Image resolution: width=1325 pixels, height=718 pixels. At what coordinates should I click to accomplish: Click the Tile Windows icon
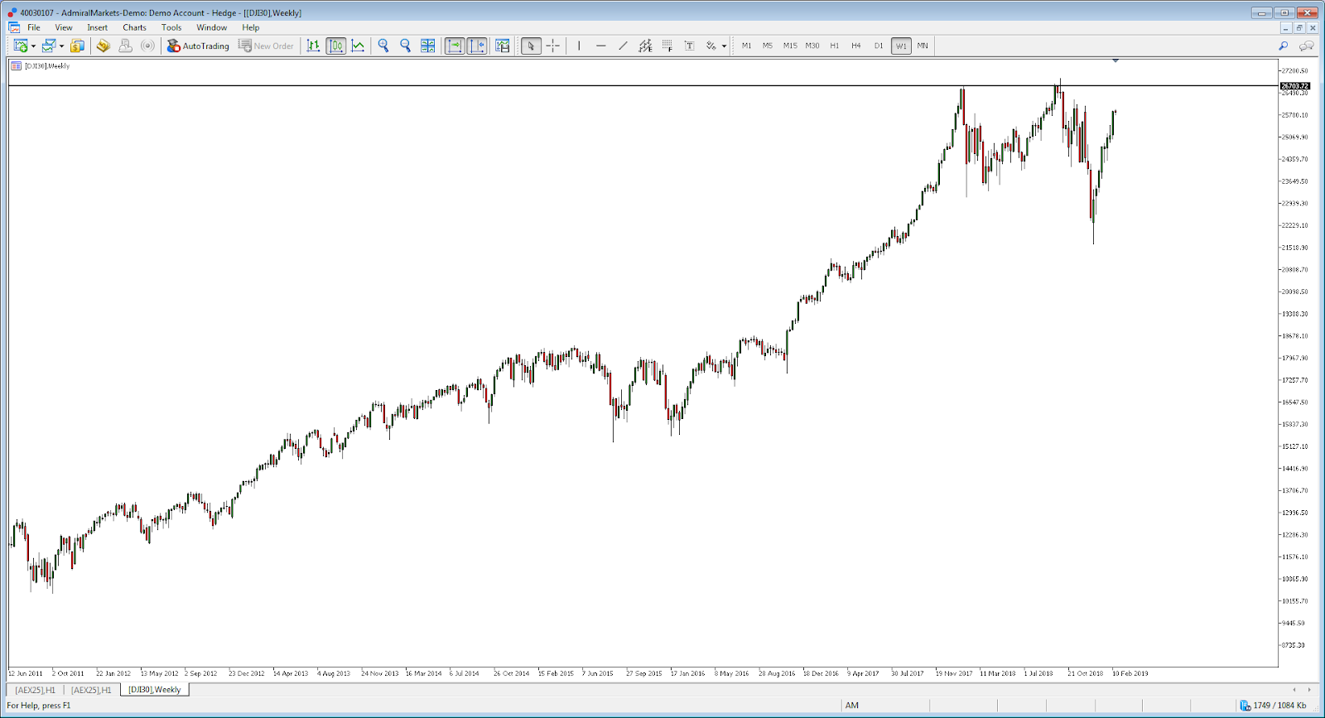tap(427, 46)
